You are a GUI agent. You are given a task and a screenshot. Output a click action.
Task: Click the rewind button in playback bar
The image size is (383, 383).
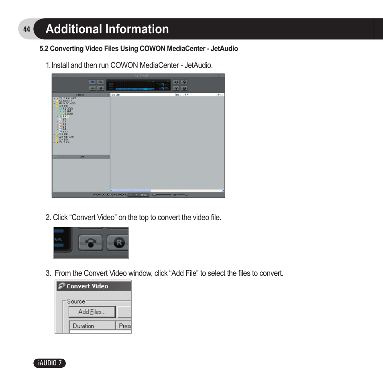tap(99, 195)
